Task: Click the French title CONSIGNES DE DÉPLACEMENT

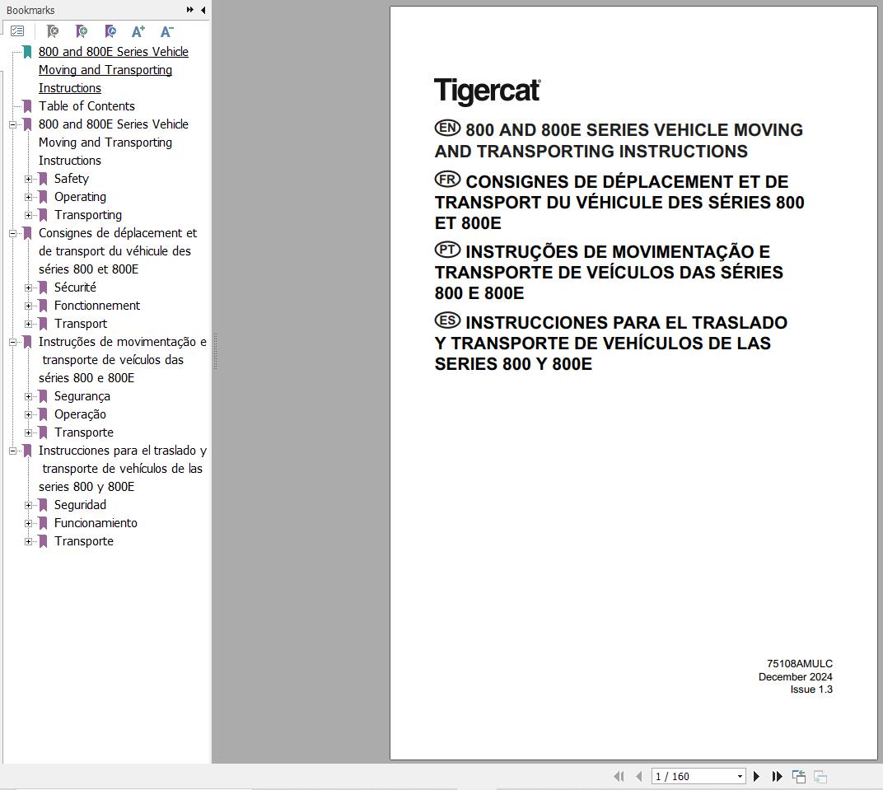Action: (x=619, y=202)
